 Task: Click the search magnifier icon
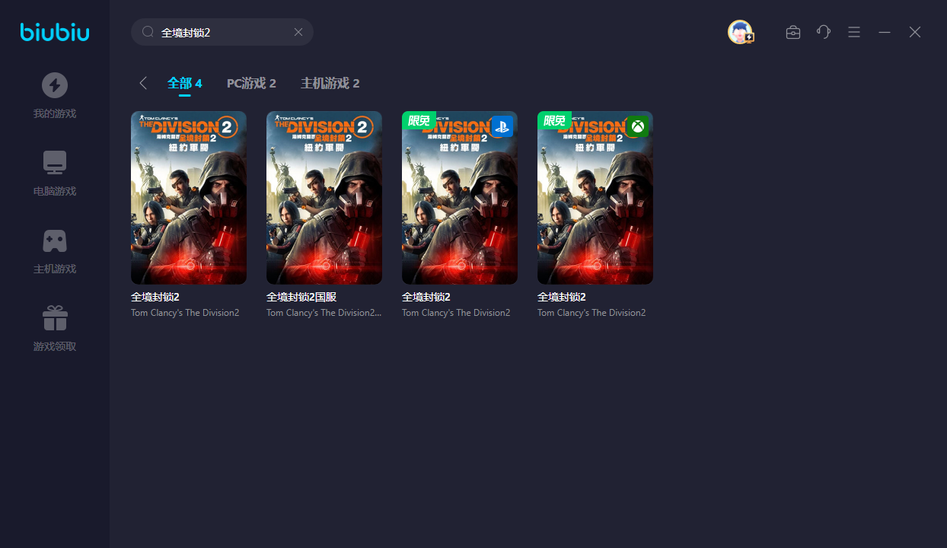tap(148, 32)
